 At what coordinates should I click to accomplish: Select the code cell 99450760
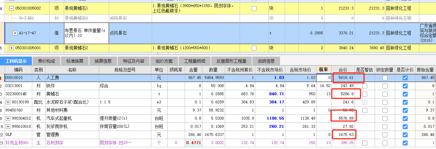point(18,110)
